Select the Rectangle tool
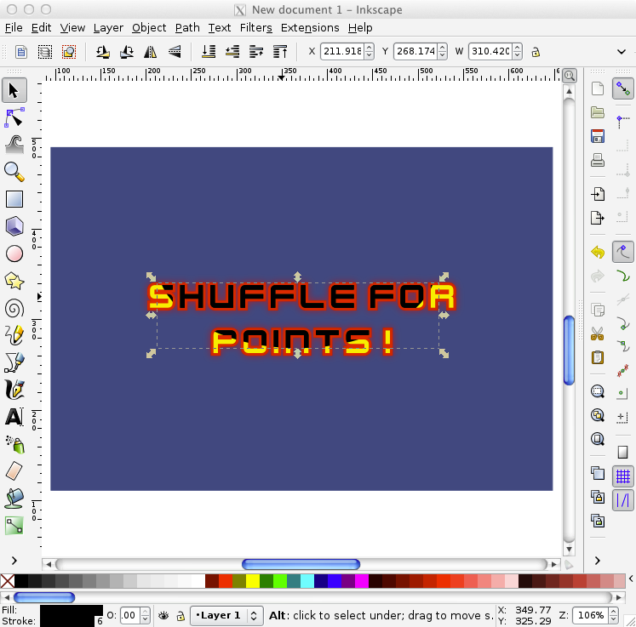The image size is (636, 627). (14, 199)
